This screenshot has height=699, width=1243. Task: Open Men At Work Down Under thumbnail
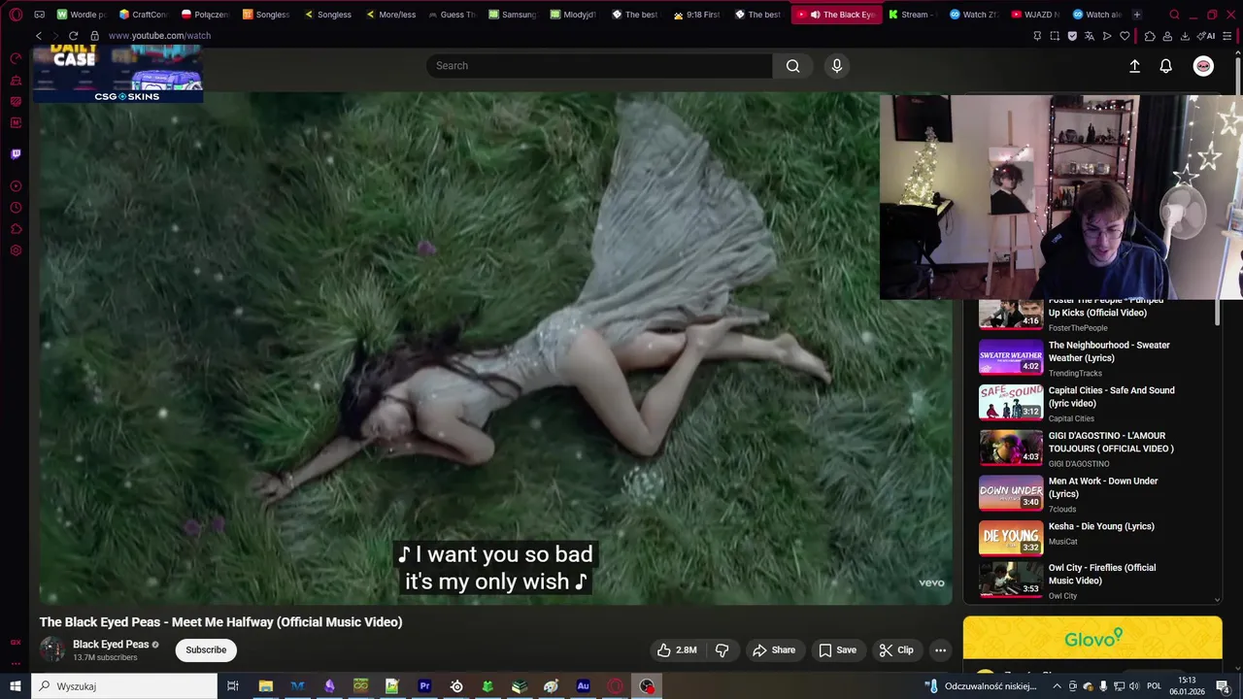pyautogui.click(x=1011, y=493)
